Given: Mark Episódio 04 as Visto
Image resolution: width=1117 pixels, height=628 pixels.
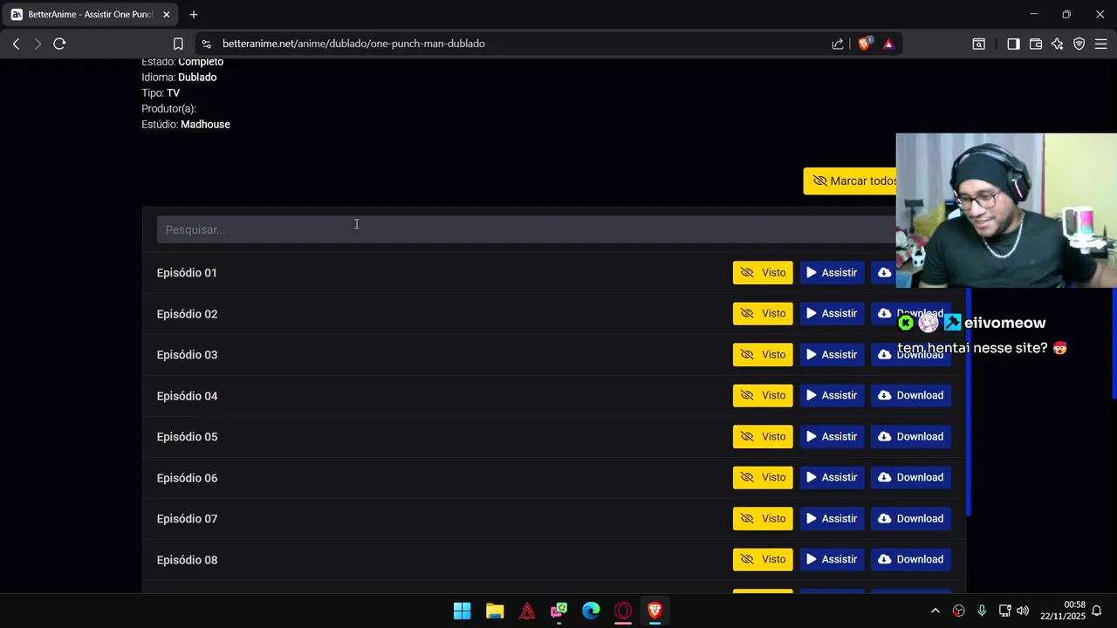Looking at the screenshot, I should point(763,396).
